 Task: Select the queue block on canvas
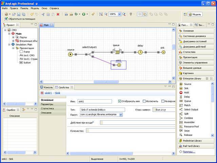pos(117,52)
